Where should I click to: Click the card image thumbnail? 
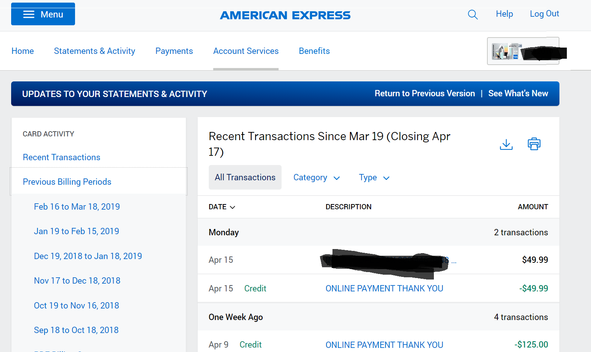point(505,51)
